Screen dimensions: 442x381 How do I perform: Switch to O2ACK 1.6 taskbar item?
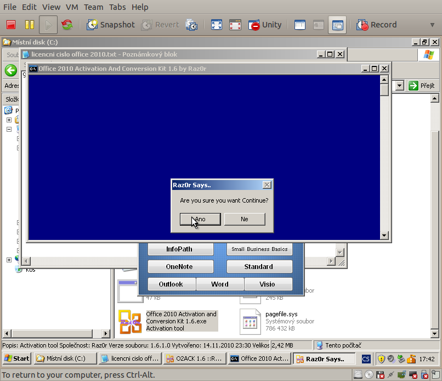(195, 358)
